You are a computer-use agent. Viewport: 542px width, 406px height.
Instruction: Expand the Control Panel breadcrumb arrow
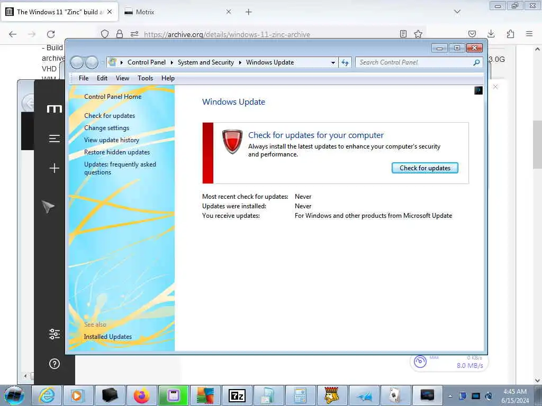tap(172, 62)
